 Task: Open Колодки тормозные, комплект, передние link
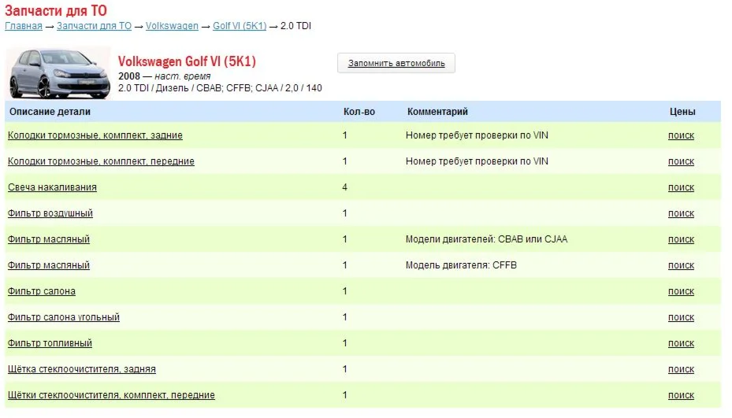(x=101, y=161)
